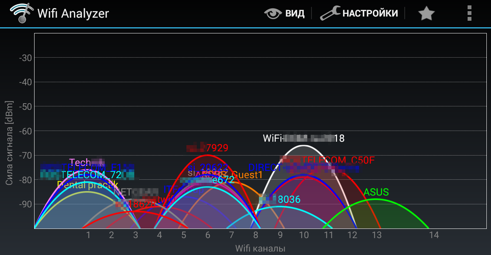Click channel 13 on the horizontal axis
The image size is (491, 255).
[x=377, y=235]
